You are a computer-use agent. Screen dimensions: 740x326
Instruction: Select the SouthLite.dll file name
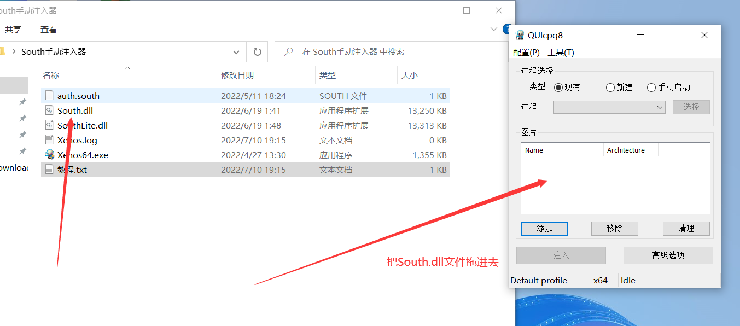tap(83, 125)
